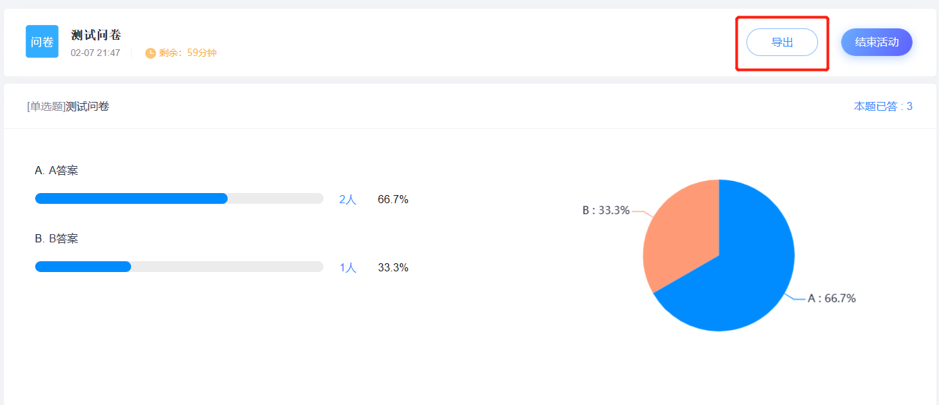Click the 66.7% value beside 2人
The width and height of the screenshot is (939, 405).
click(x=392, y=200)
